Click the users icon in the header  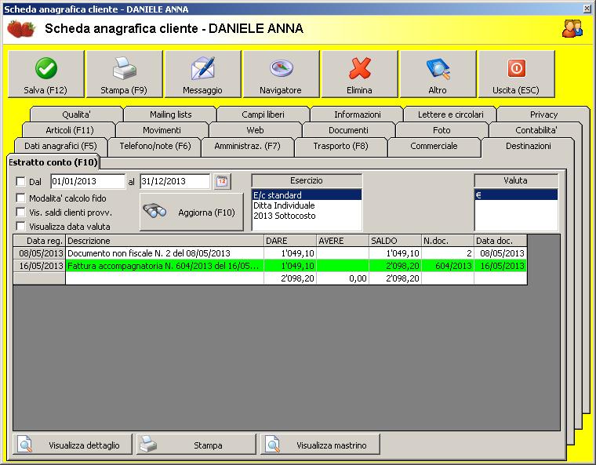click(x=572, y=28)
